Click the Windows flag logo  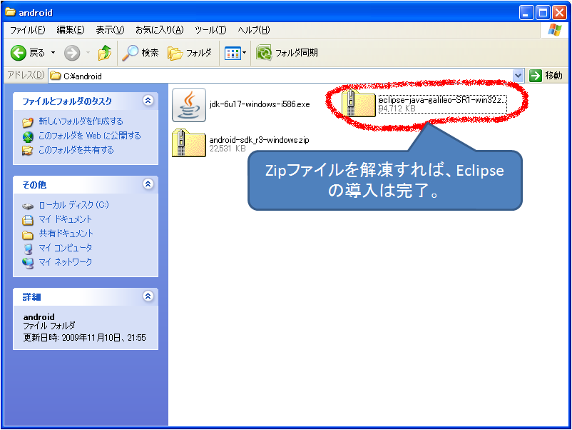click(x=554, y=30)
